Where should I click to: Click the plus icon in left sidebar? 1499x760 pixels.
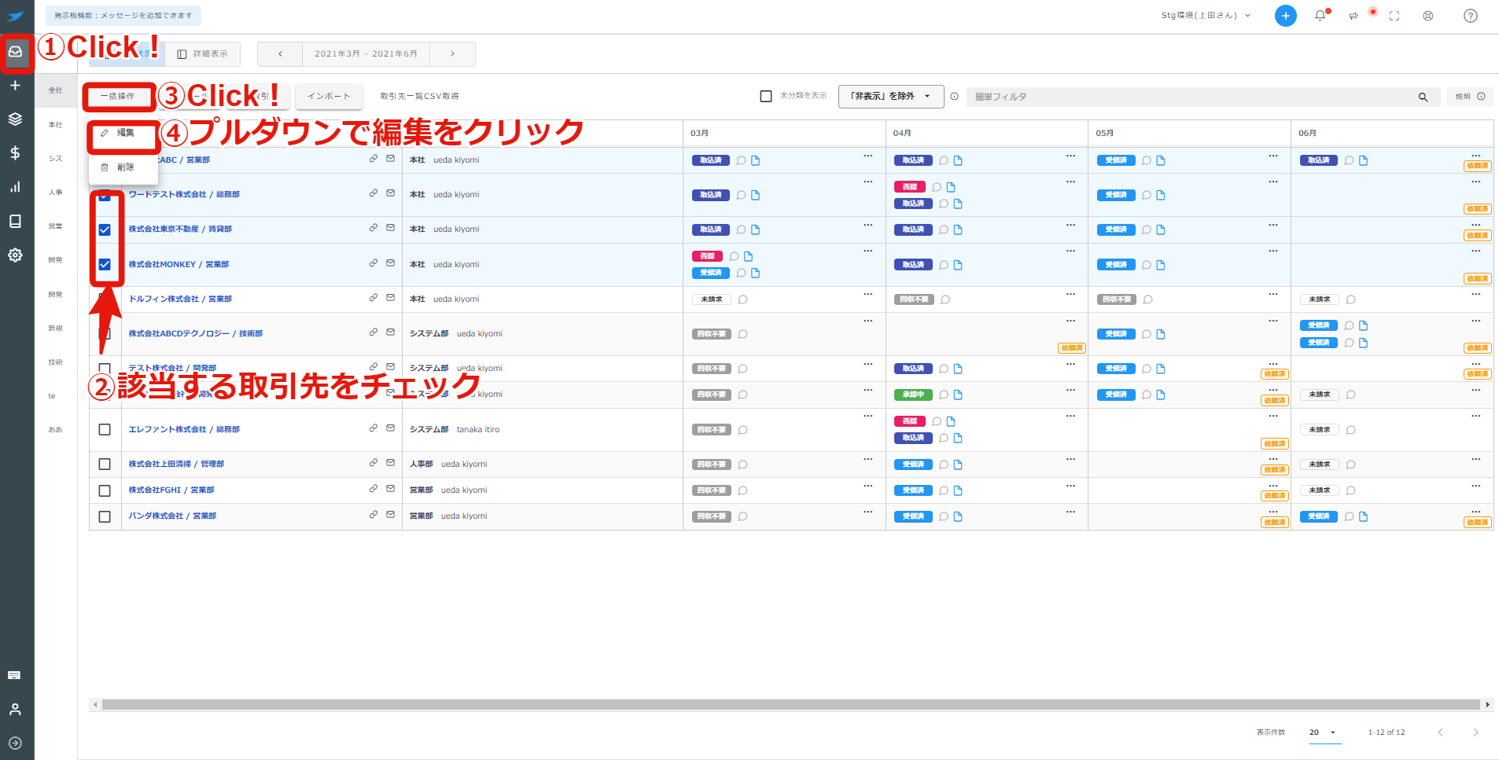[x=15, y=85]
